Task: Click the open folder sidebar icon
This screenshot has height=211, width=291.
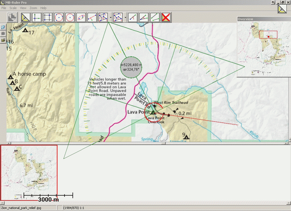Action: point(3,40)
